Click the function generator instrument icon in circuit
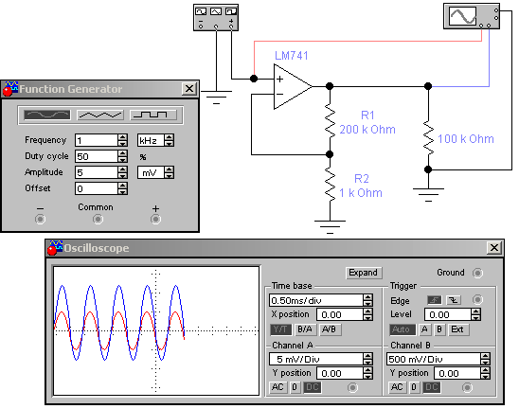519x409 pixels. 216,18
